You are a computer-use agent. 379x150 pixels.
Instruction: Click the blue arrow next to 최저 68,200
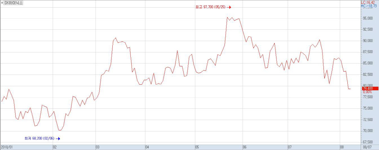(x=57, y=138)
